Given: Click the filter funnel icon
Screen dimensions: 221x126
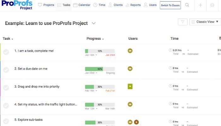Looking at the screenshot, I should [x=183, y=22].
